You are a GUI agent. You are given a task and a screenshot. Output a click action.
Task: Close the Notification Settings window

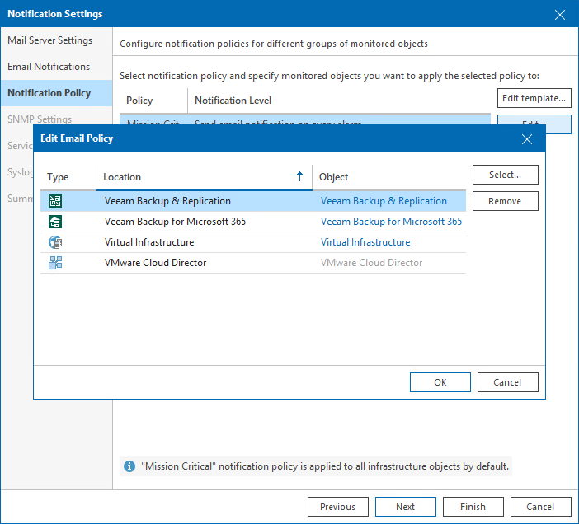tap(560, 15)
